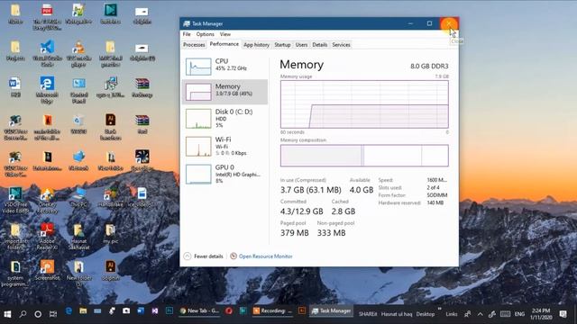The image size is (577, 324).
Task: Open the system programming file on the desktop
Action: click(x=15, y=274)
